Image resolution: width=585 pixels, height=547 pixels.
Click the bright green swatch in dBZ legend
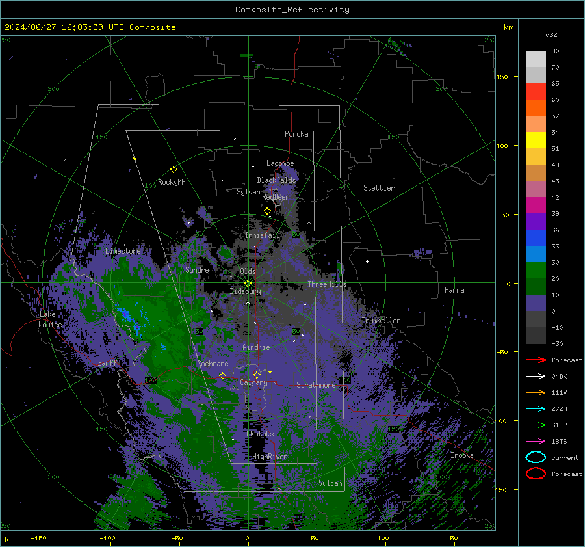[x=536, y=271]
